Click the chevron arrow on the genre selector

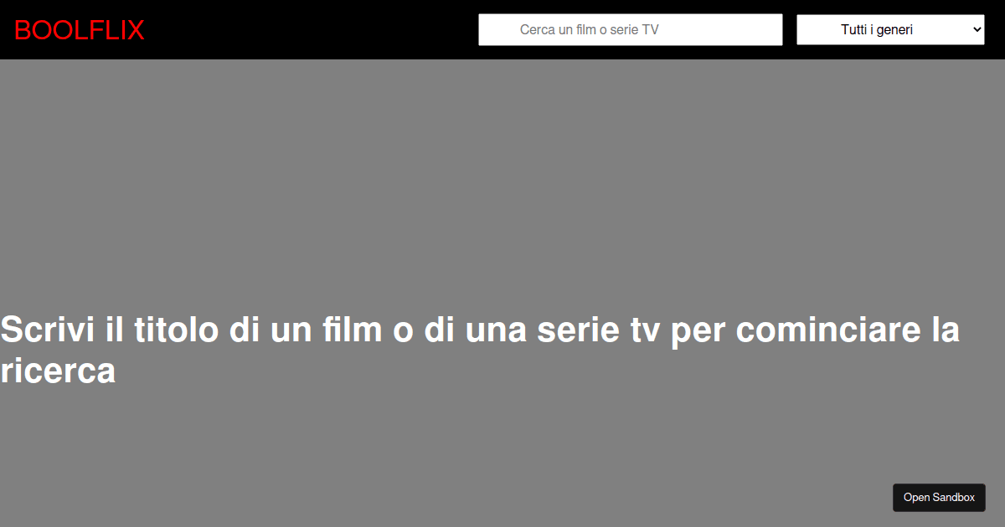[977, 29]
